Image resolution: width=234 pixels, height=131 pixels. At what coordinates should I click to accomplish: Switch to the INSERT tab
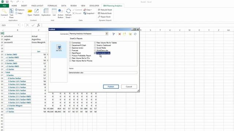(x=24, y=6)
